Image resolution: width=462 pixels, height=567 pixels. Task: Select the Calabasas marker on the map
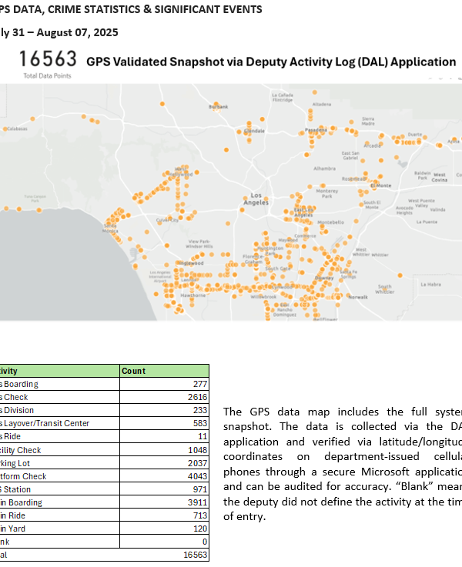coord(15,130)
